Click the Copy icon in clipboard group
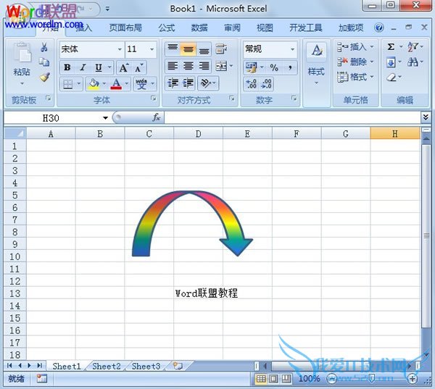 [44, 62]
